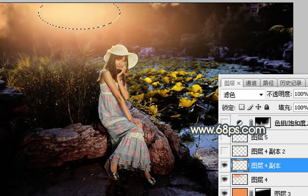Hide the 图层 4 副本 layer
Image resolution: width=308 pixels, height=196 pixels.
224,165
